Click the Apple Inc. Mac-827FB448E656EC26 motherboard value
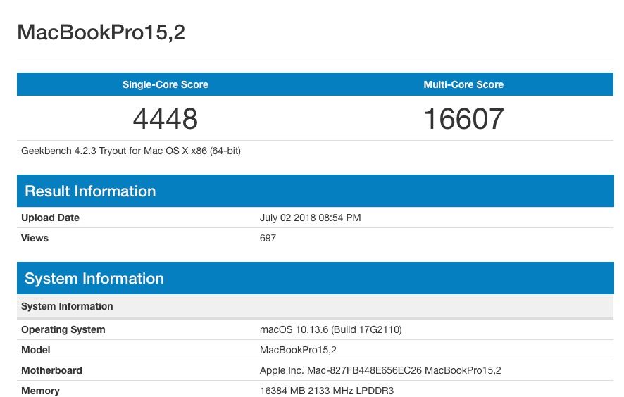624x397 pixels. point(380,370)
